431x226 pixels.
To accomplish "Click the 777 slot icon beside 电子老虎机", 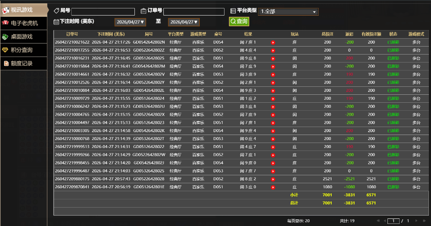I will [x=5, y=23].
